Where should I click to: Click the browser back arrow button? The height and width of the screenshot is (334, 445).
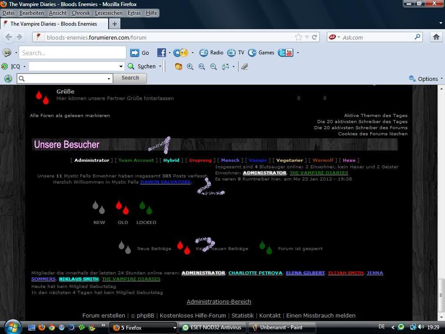point(9,37)
